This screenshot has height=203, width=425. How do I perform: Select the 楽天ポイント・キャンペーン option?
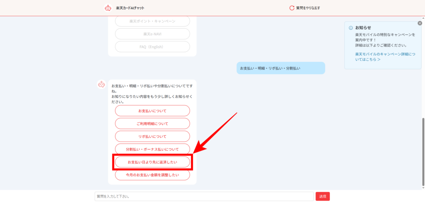[152, 21]
